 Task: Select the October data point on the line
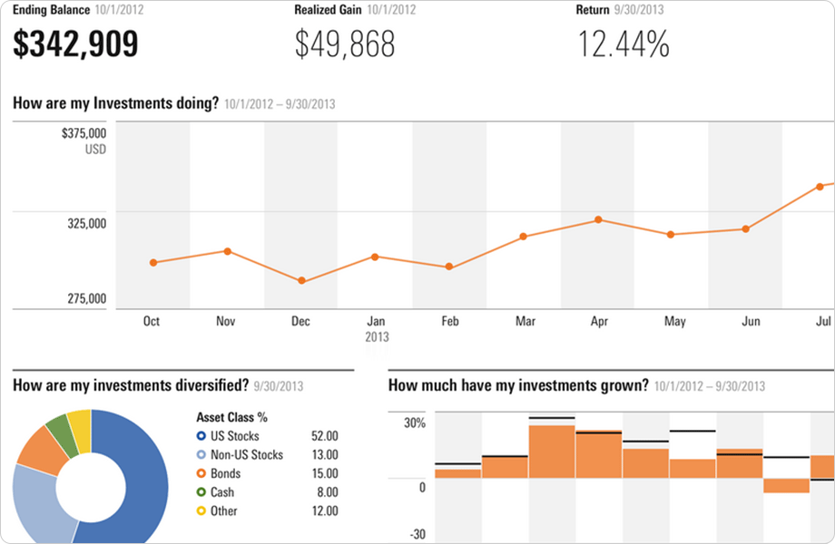coord(153,263)
